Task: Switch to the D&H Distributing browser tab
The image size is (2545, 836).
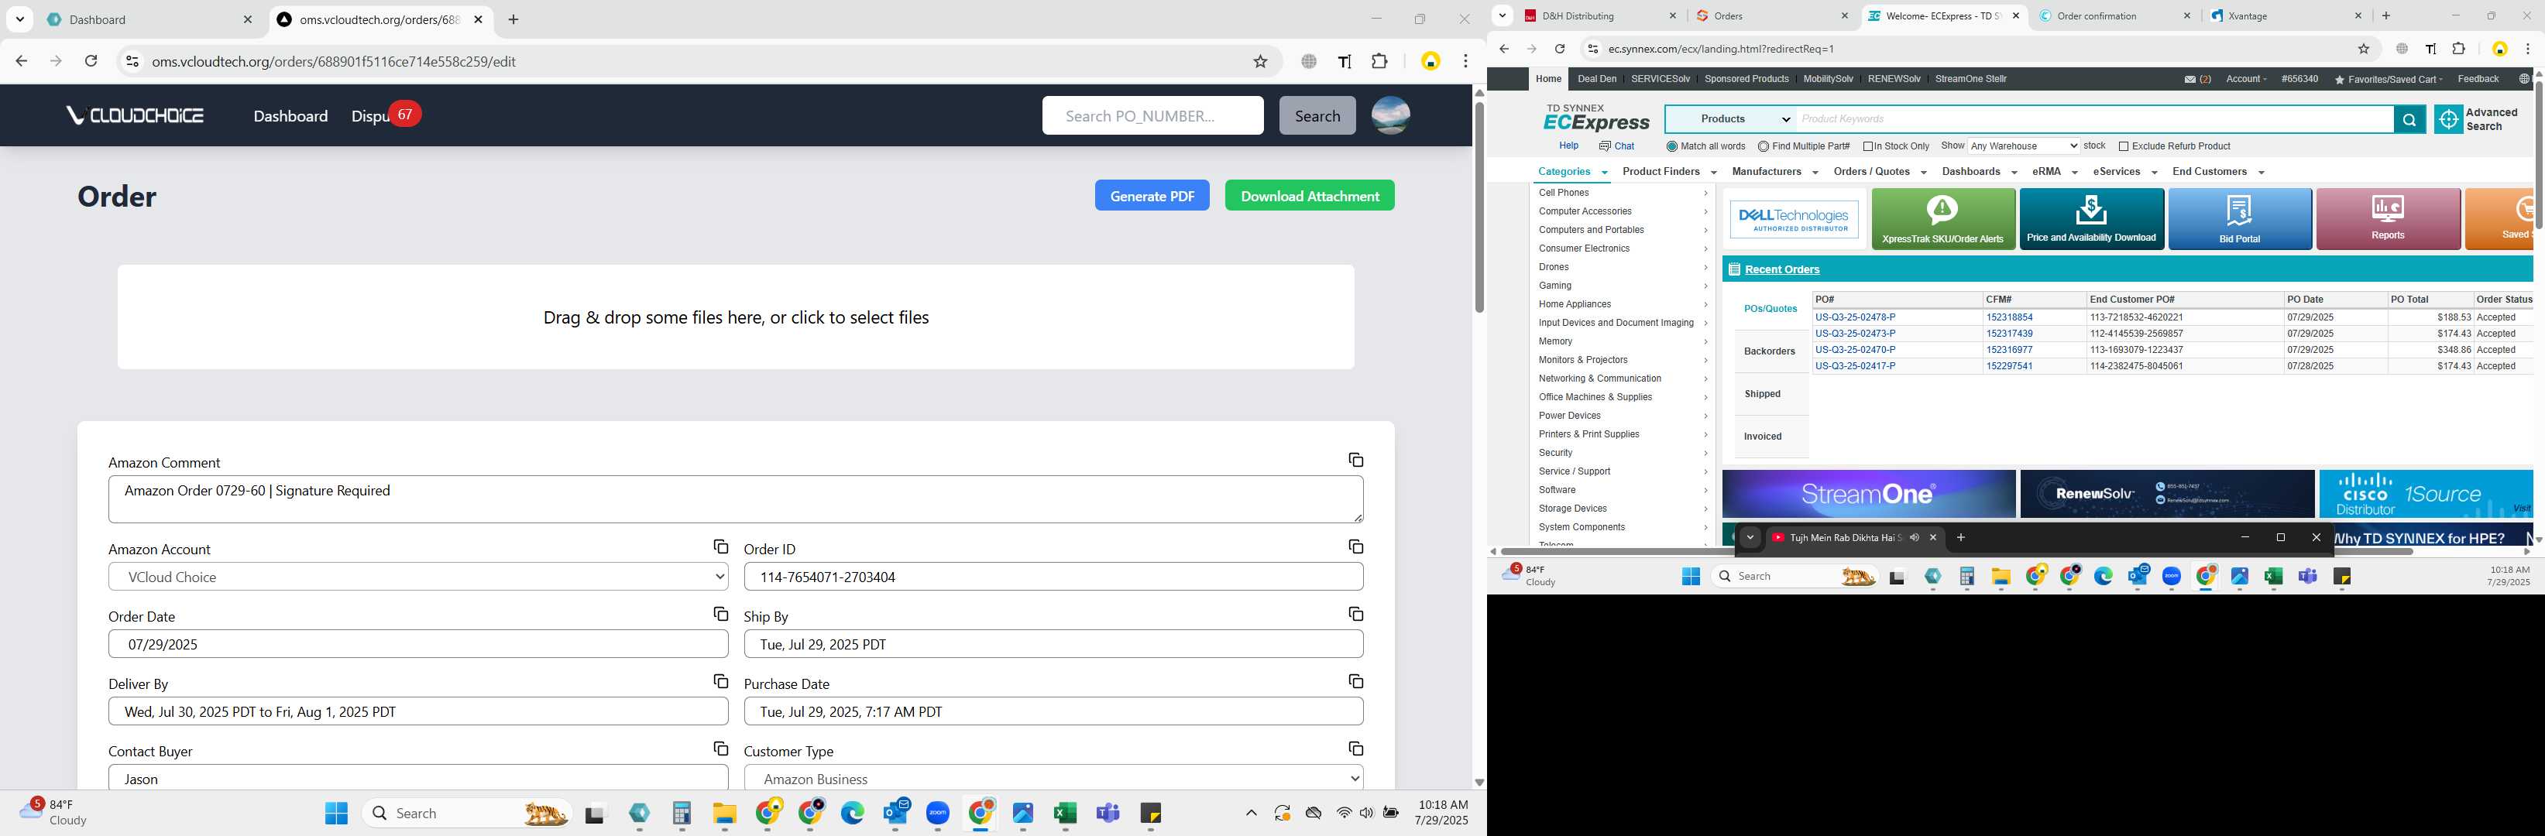Action: point(1601,15)
